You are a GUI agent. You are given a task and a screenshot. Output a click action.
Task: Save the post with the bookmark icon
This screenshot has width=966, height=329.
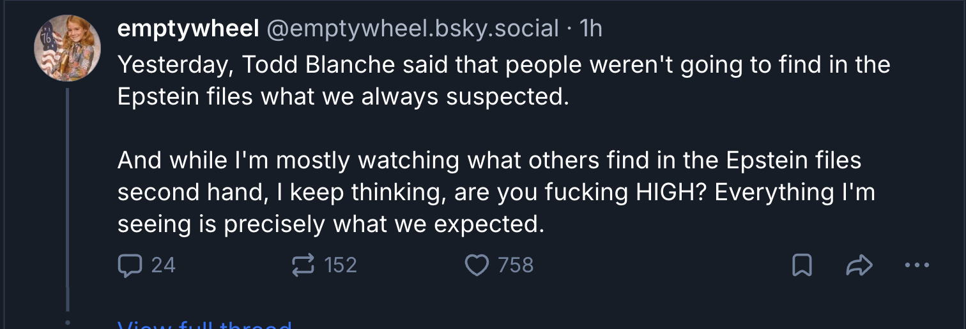pos(802,265)
